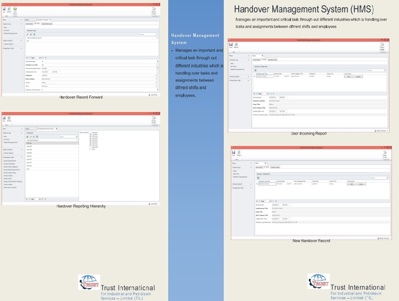Click Send Report icon in Handover Record Forward ribbon
The width and height of the screenshot is (399, 301).
tap(16, 9)
